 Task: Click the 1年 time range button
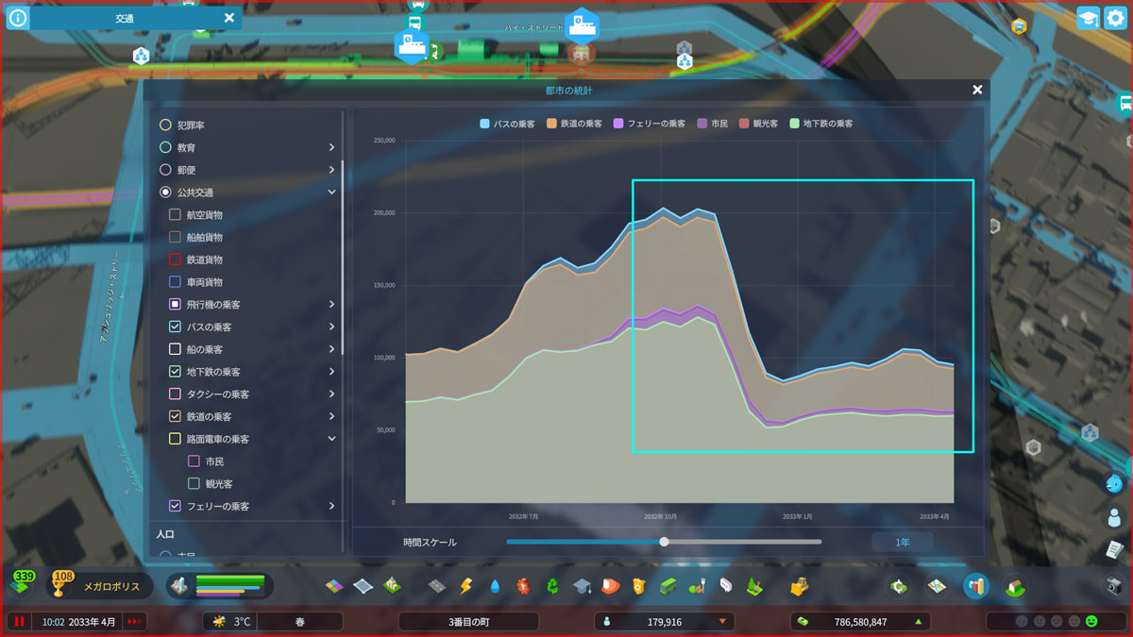903,543
